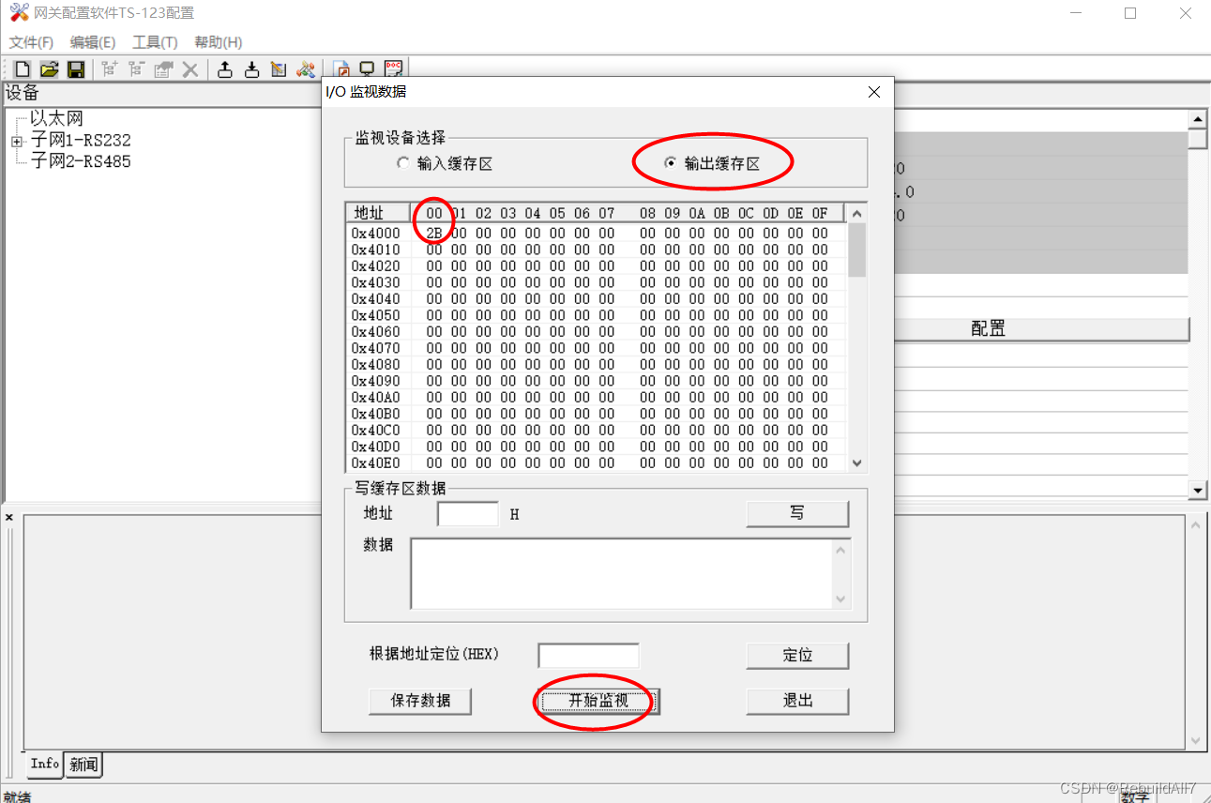Select 子网2-RS485 in the device tree
This screenshot has height=803, width=1211.
[x=81, y=161]
